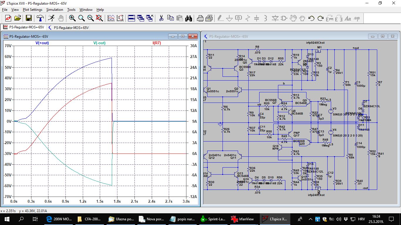Select the Text Aa tool
This screenshot has width=401, height=225.
tap(348, 18)
